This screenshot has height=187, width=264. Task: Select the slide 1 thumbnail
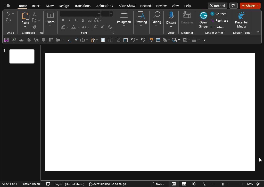[22, 56]
